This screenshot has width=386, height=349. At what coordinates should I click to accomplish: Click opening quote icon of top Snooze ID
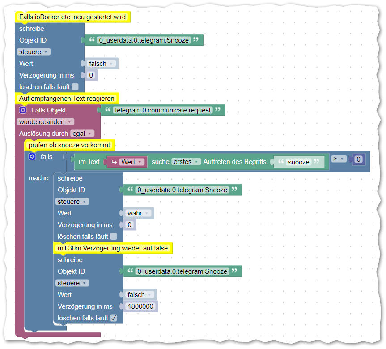click(x=92, y=39)
